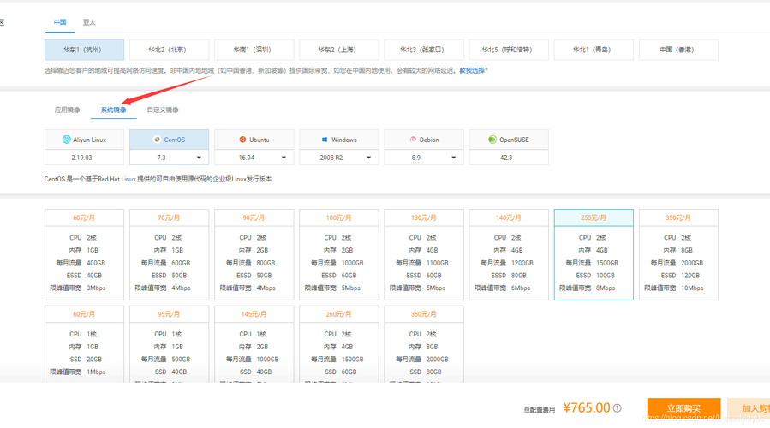Screen dimensions: 770x428
Task: Click the Debian logo icon
Action: 413,140
